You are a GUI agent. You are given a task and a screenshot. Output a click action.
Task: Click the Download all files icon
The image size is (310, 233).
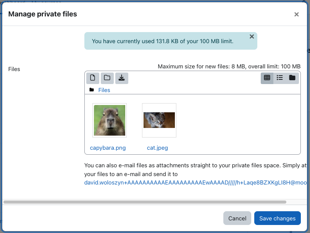click(121, 78)
